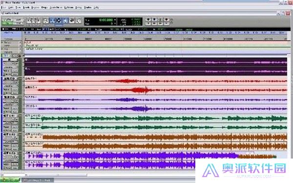Screen dimensions: 293x183
Task: Click the last horizontal zoom arrow button
Action: coord(39,20)
